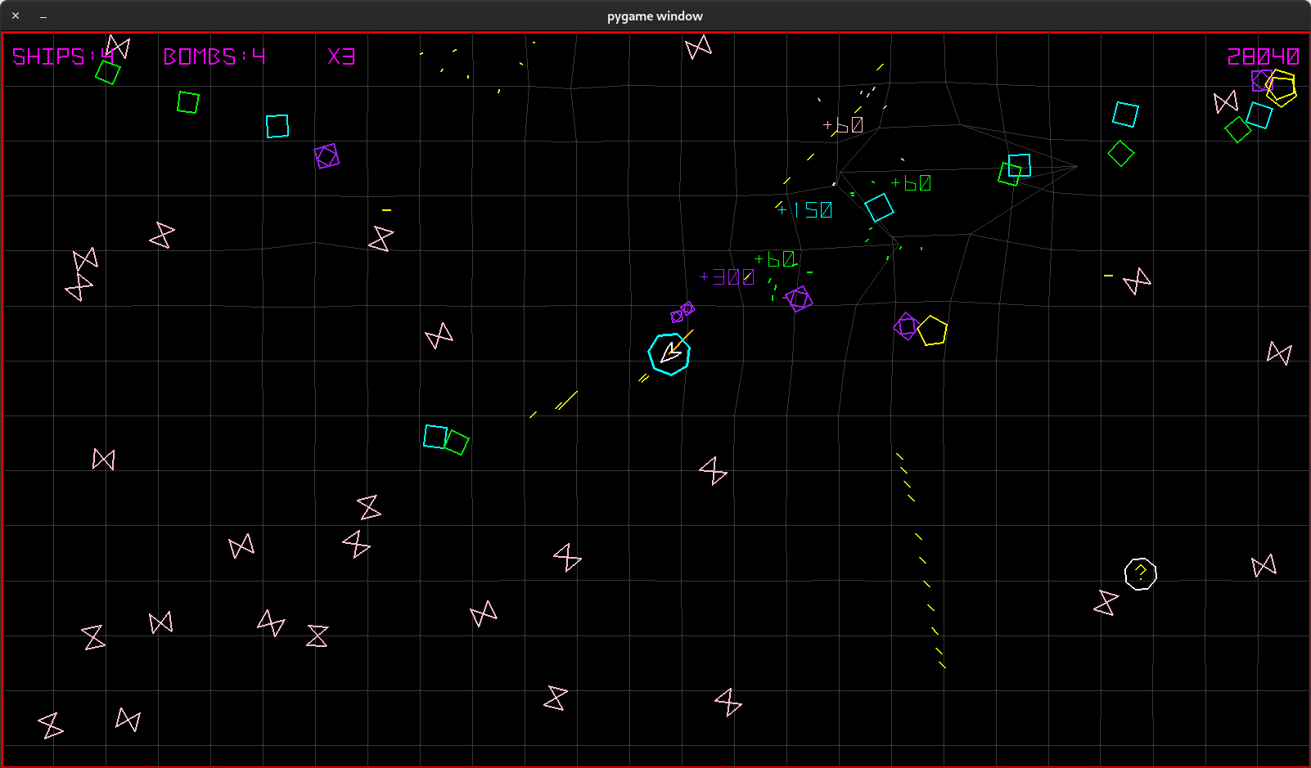This screenshot has width=1311, height=768.
Task: Click the yellow pentagon enemy beside the purple diamond
Action: tap(932, 330)
